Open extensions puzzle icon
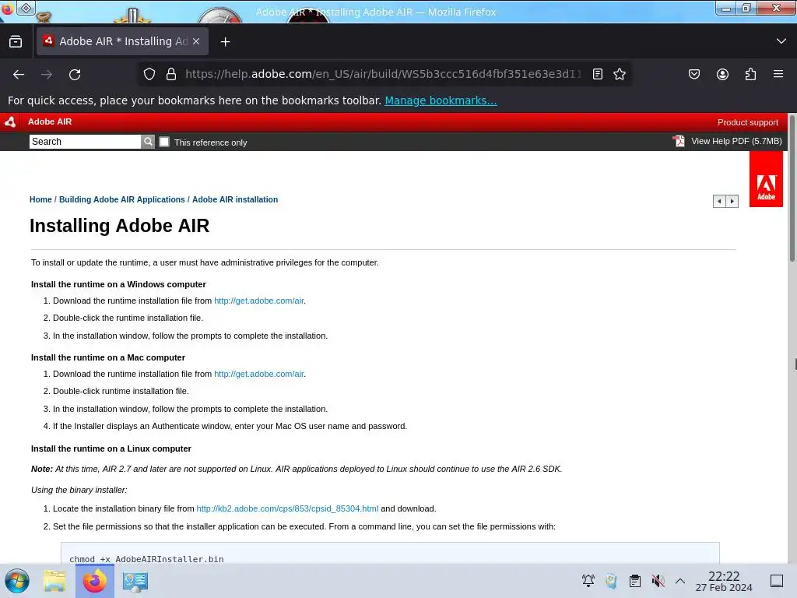797x598 pixels. [750, 74]
